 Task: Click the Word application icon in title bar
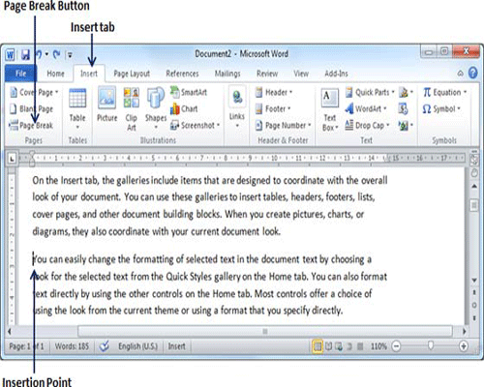(10, 55)
